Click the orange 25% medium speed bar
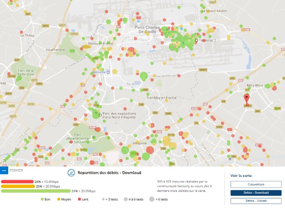The image size is (285, 210). pyautogui.click(x=18, y=186)
